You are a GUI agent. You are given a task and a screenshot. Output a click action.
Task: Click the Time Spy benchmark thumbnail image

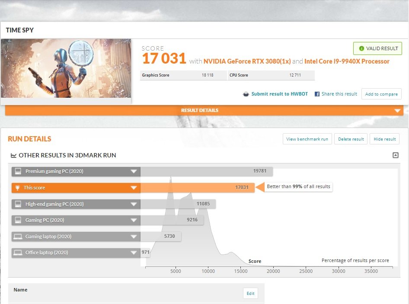click(66, 68)
